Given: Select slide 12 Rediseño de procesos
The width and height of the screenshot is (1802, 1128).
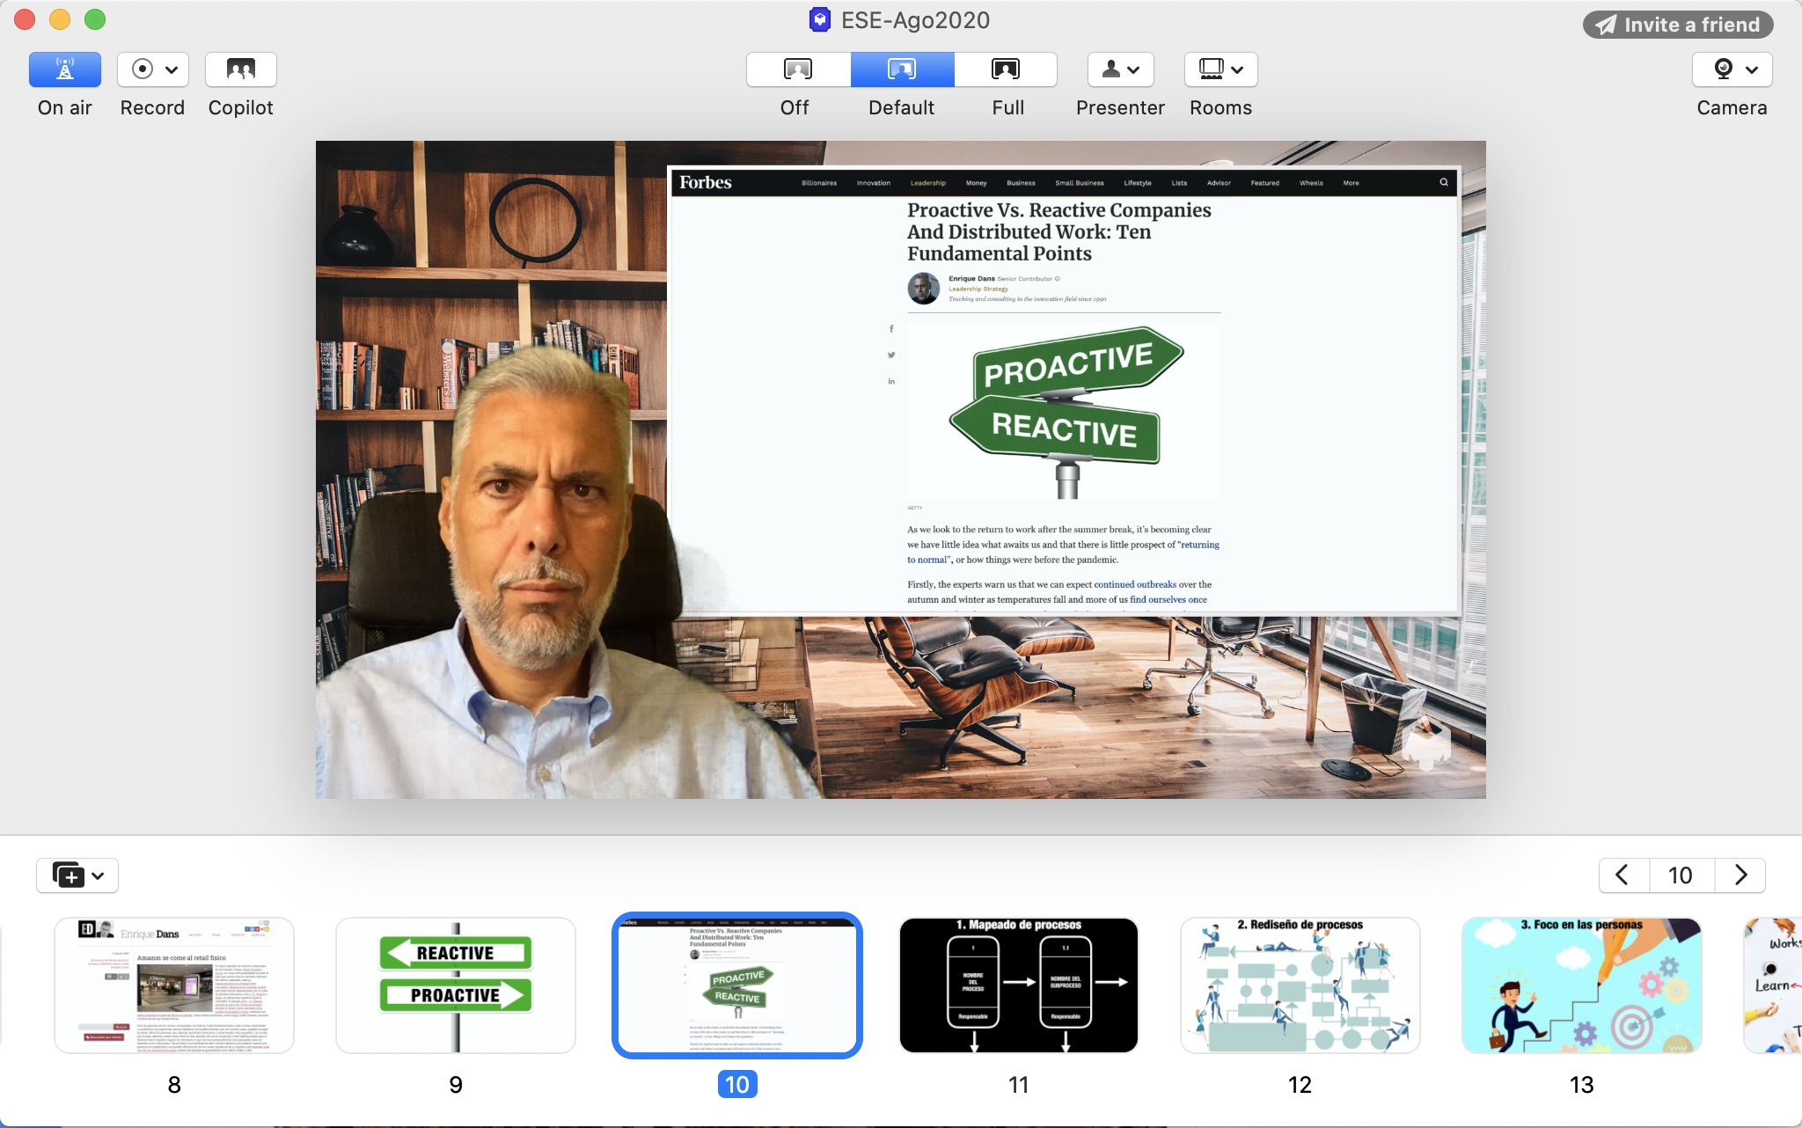Looking at the screenshot, I should [x=1300, y=985].
